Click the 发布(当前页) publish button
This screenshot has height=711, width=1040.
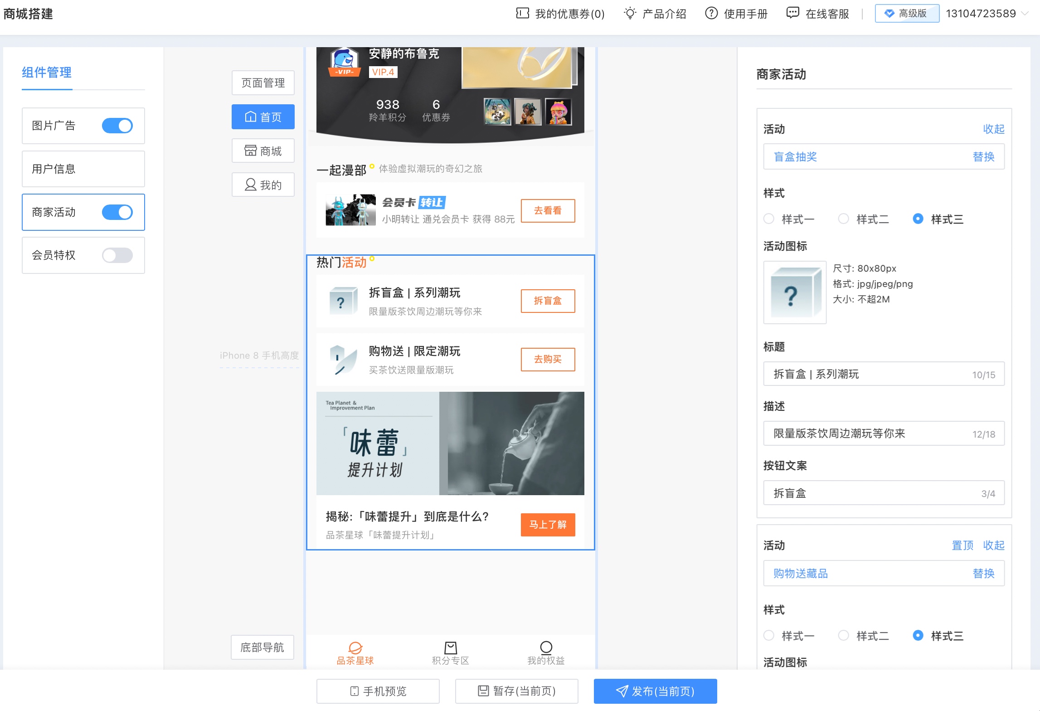(655, 691)
